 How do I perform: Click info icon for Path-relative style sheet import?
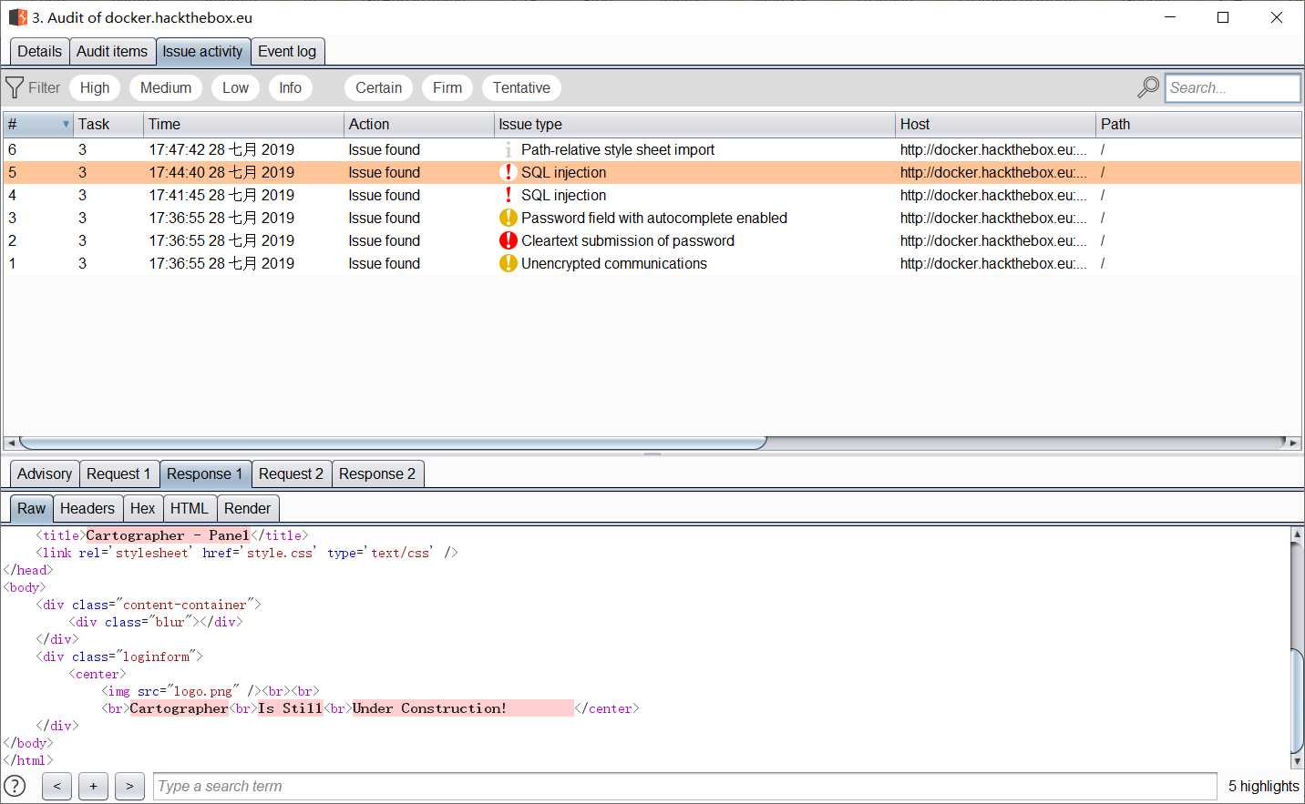[509, 149]
